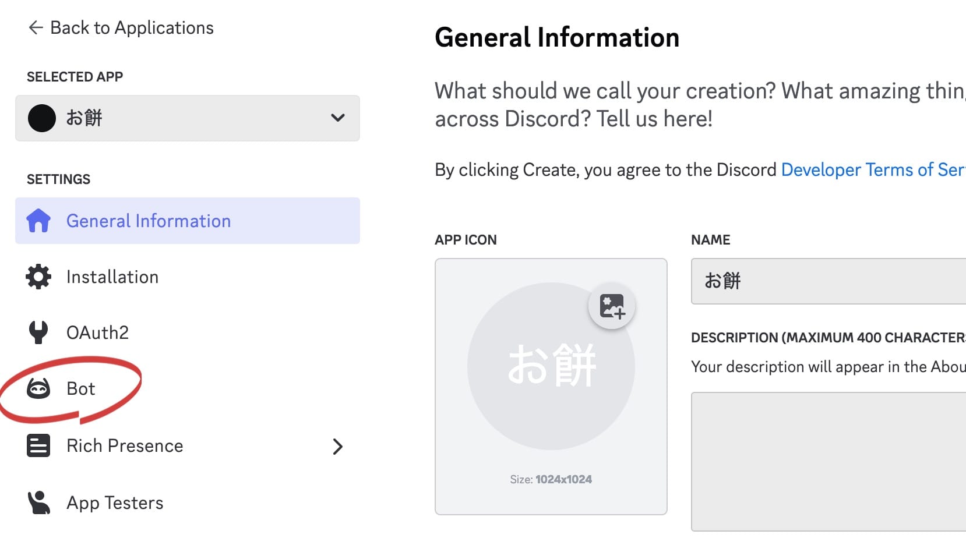Click the DESCRIPTION (MAXIMUM 400 CHARACTERS) label

click(828, 338)
